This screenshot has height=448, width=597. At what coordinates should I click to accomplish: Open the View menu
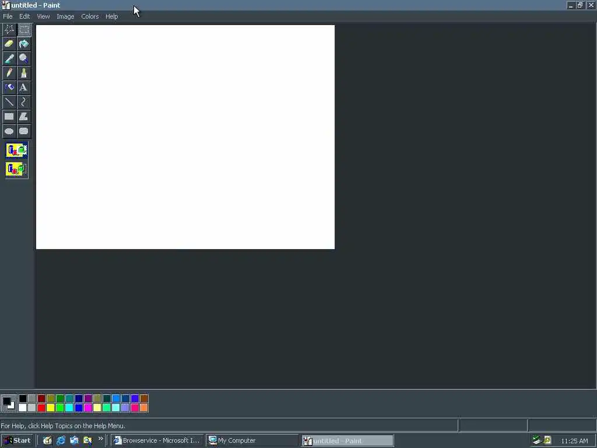(43, 16)
